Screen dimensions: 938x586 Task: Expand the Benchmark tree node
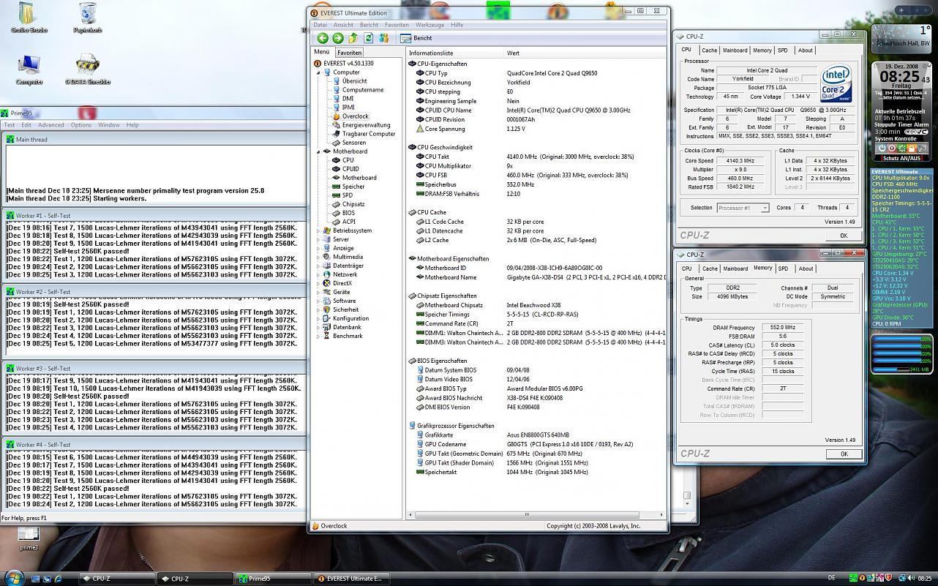click(318, 336)
